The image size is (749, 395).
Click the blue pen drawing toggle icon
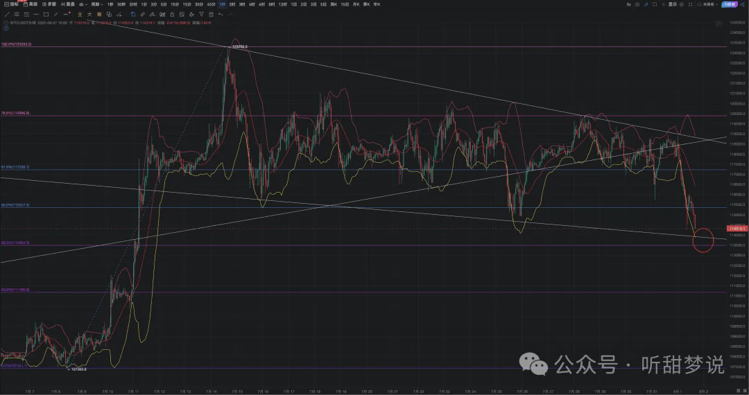[x=646, y=4]
